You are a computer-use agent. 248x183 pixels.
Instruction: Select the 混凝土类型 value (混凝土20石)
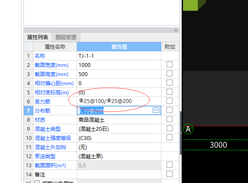pyautogui.click(x=94, y=129)
